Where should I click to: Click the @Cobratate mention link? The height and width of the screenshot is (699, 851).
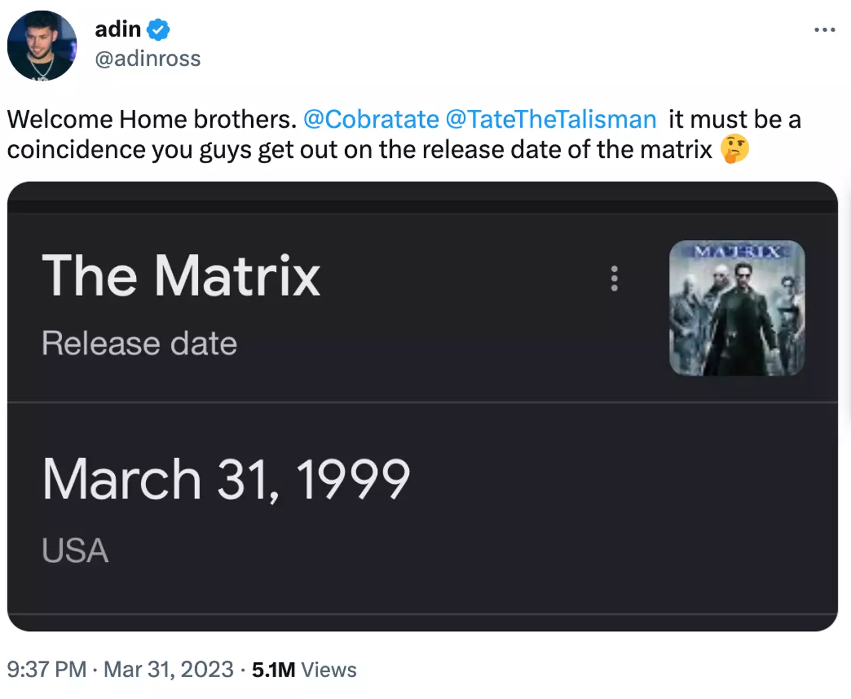pyautogui.click(x=371, y=119)
